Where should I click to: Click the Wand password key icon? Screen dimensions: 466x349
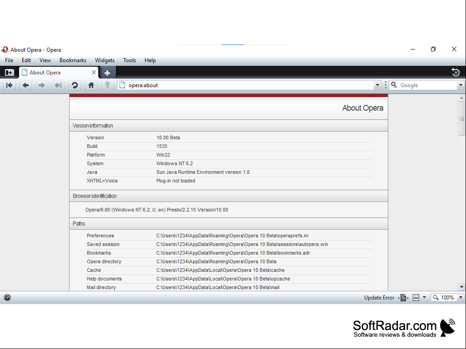click(x=107, y=85)
